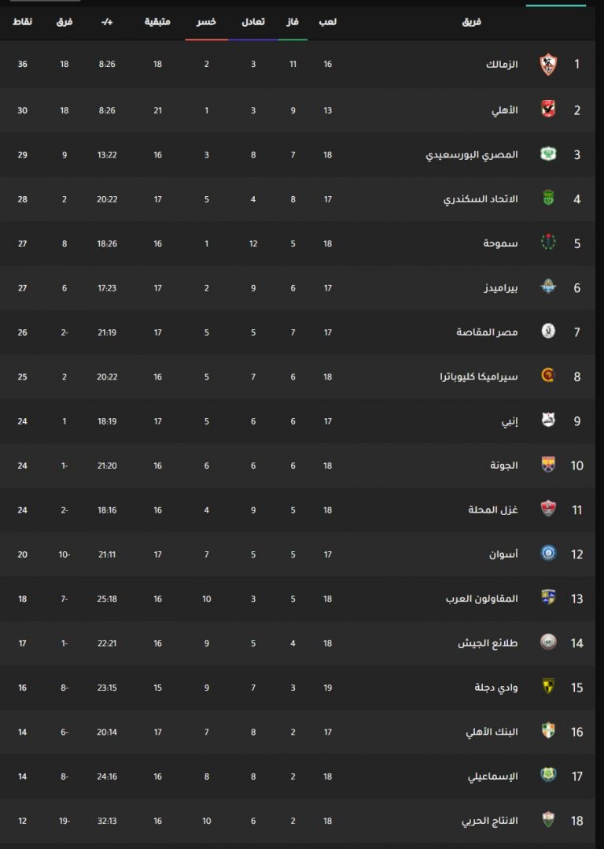Image resolution: width=604 pixels, height=849 pixels.
Task: Select الانتاج الحربي row at position 18
Action: 297,821
